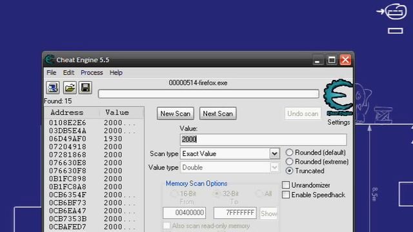413x232 pixels.
Task: Maximize the Cheat Engine window
Action: (331, 60)
